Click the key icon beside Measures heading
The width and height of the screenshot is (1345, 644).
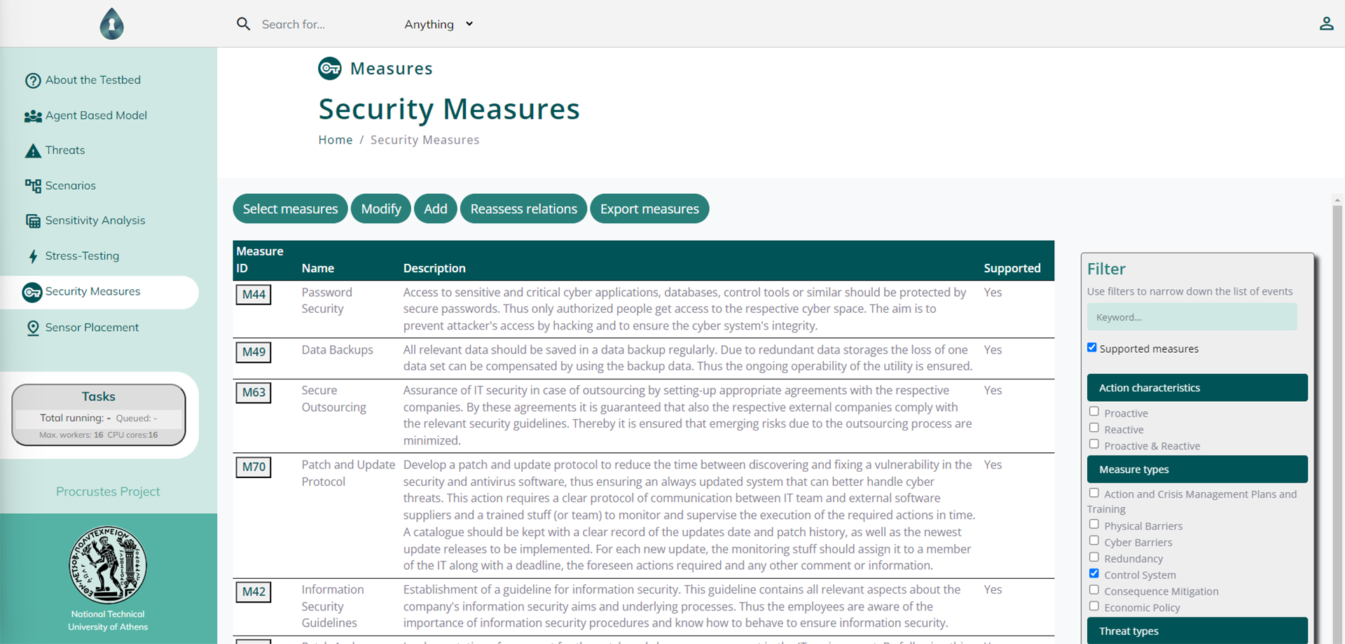[x=330, y=69]
